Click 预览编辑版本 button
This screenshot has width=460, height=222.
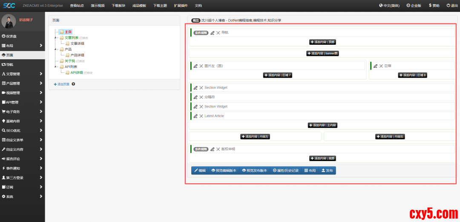pos(224,170)
